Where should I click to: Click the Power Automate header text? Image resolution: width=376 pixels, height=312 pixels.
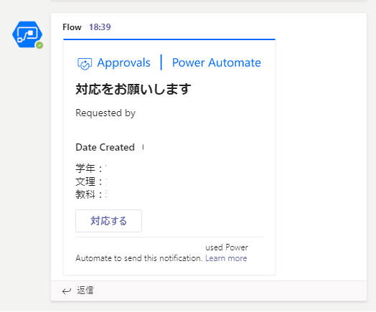[x=217, y=63]
